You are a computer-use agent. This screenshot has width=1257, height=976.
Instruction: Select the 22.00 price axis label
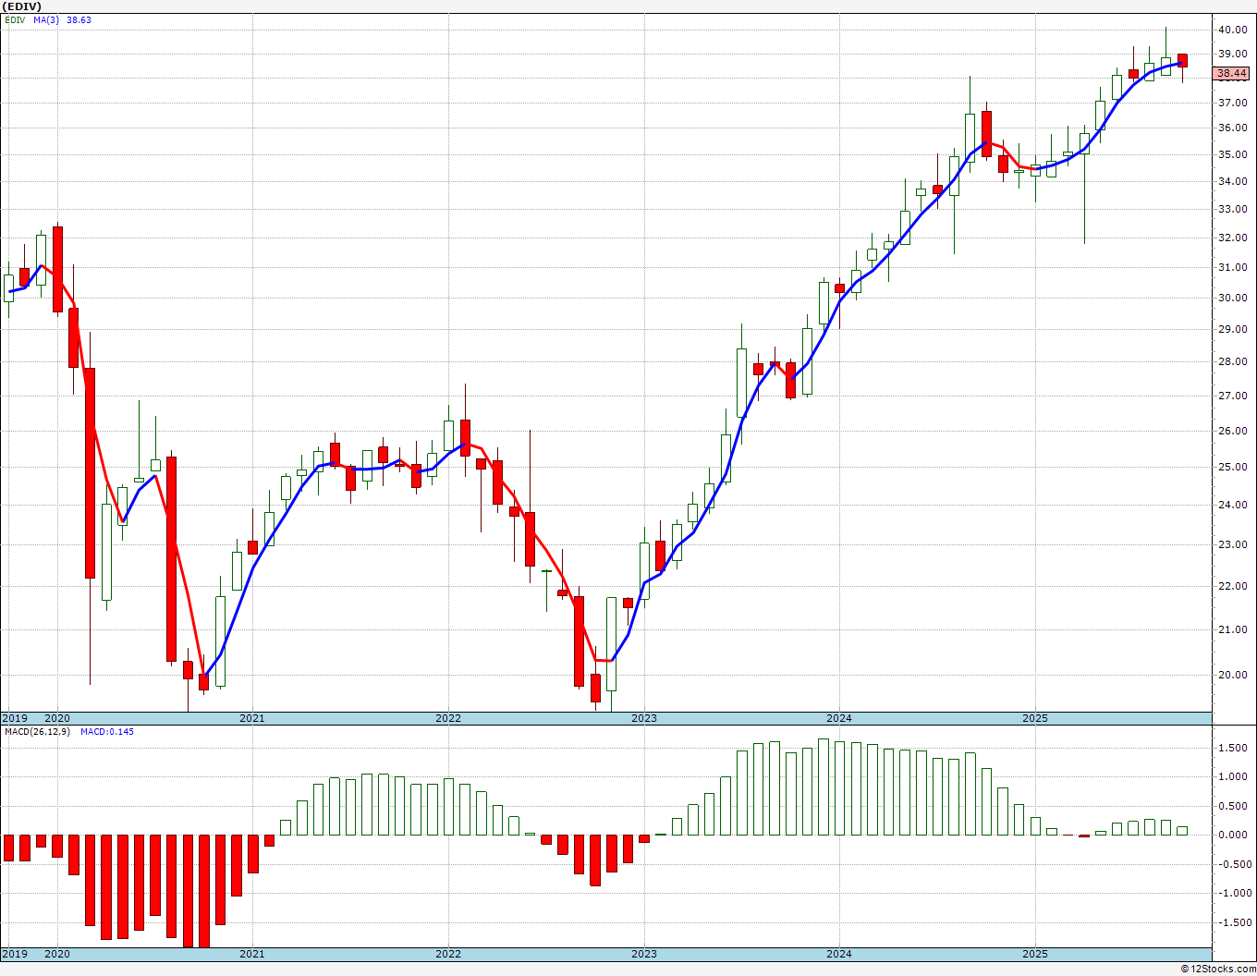[1233, 586]
